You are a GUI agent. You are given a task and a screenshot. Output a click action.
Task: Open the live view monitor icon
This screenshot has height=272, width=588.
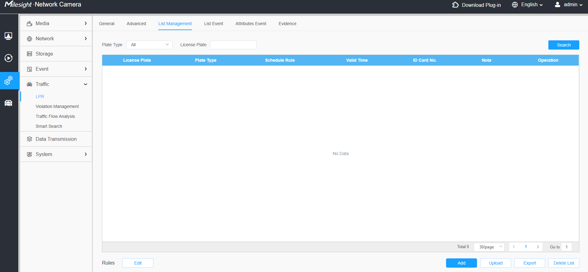click(8, 36)
